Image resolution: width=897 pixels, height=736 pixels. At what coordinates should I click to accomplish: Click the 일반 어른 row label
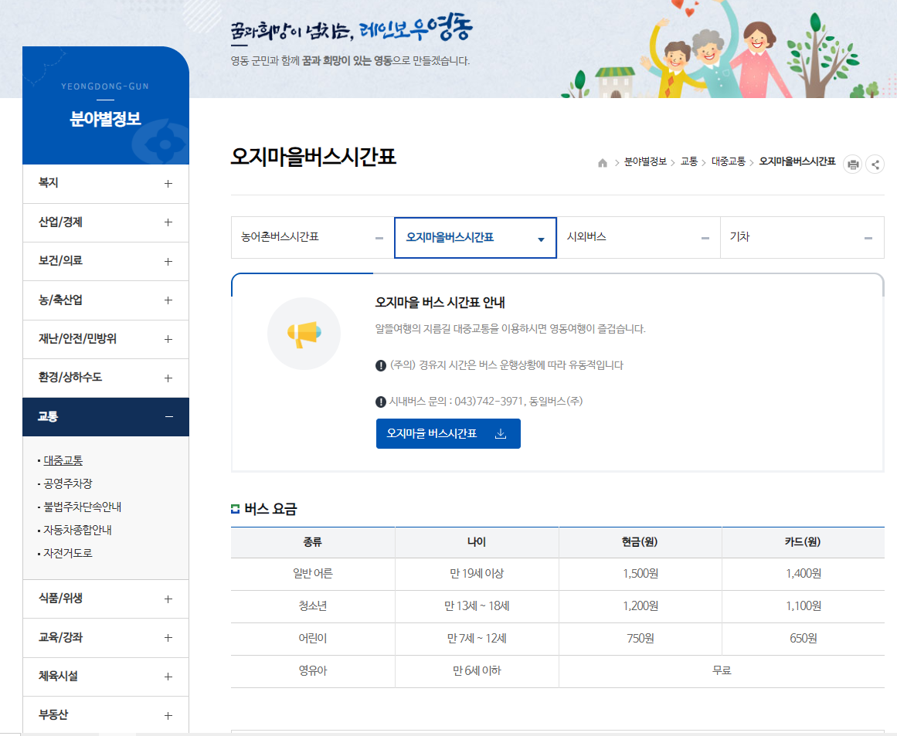(x=312, y=574)
